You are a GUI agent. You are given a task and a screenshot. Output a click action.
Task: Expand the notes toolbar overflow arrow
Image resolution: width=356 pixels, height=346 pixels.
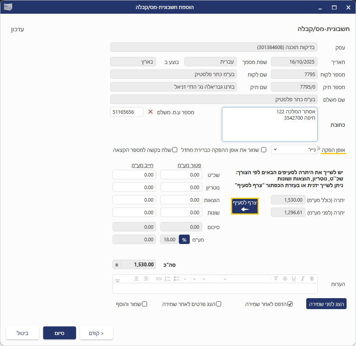point(117,280)
